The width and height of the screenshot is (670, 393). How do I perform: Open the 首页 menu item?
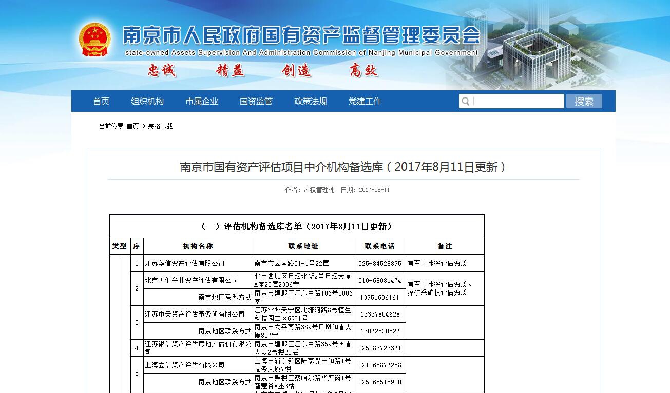[x=101, y=101]
